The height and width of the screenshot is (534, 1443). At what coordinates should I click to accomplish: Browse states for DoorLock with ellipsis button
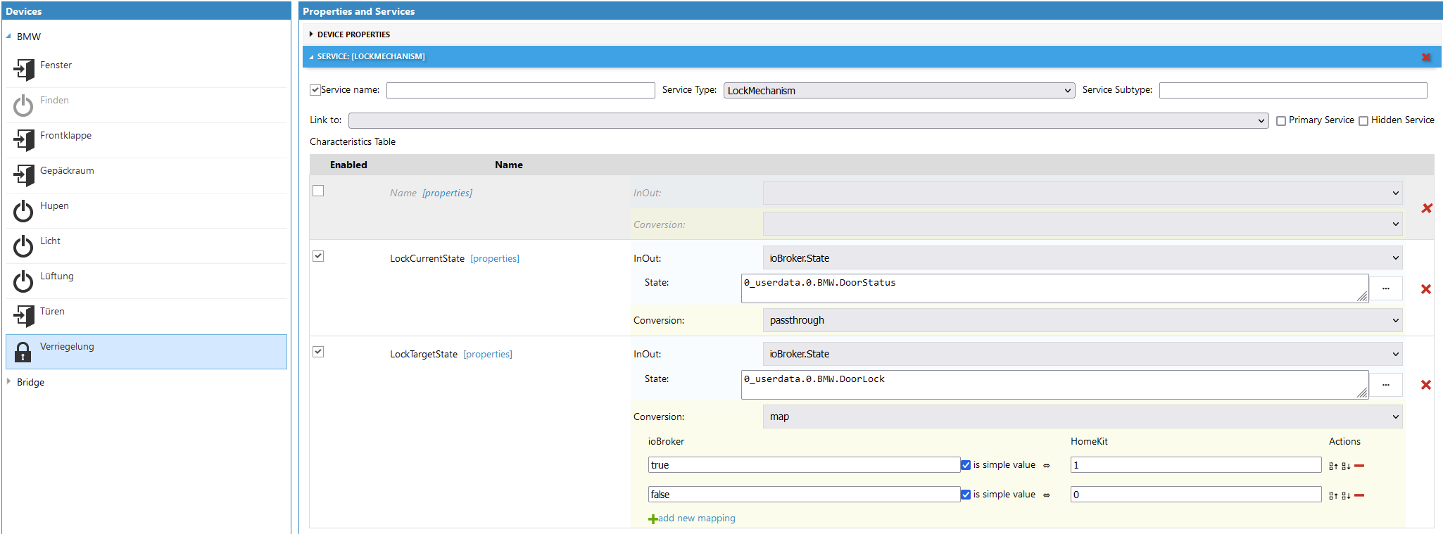coord(1385,385)
